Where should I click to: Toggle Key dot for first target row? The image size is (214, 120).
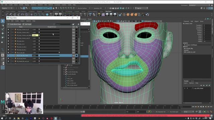[x=77, y=29]
